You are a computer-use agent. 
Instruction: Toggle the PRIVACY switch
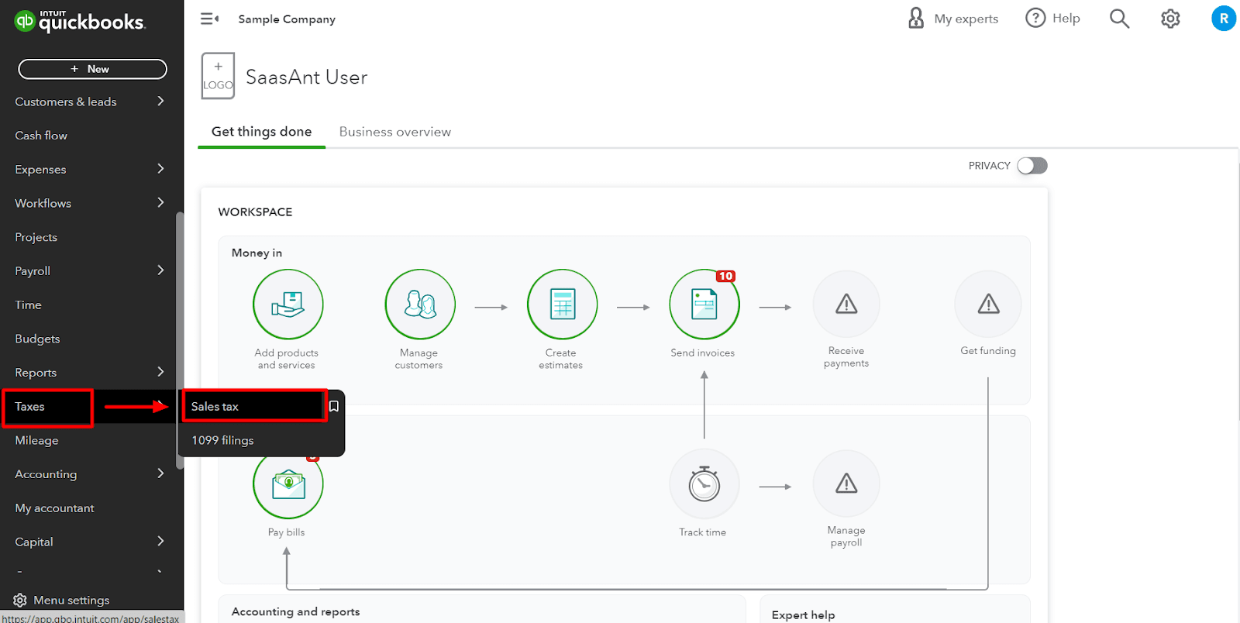(x=1032, y=166)
